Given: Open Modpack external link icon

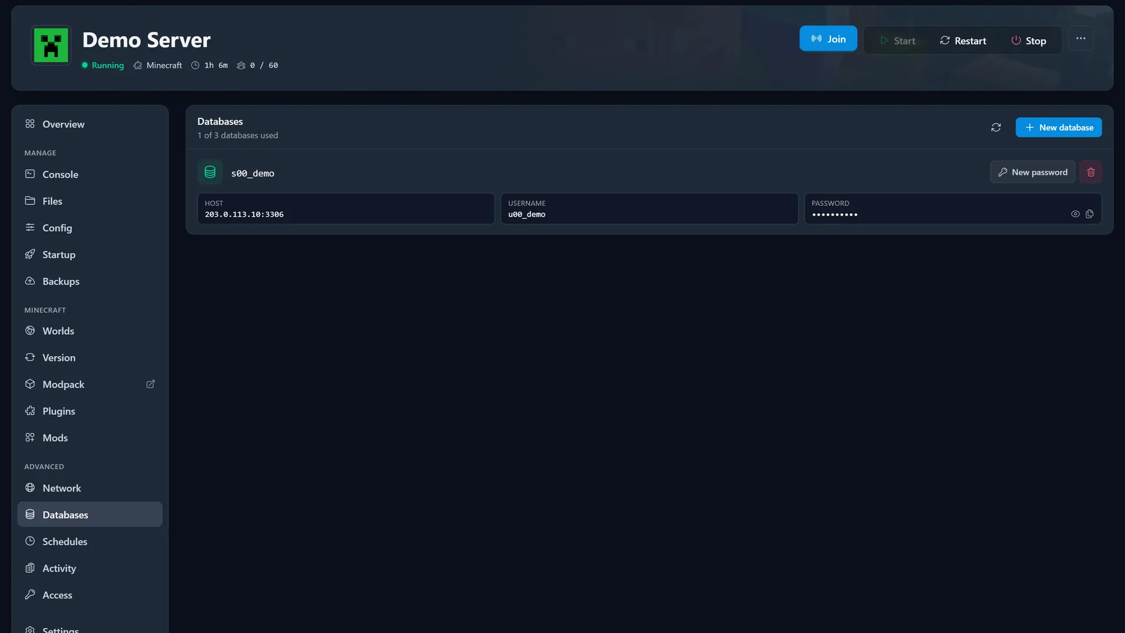Looking at the screenshot, I should pos(151,384).
